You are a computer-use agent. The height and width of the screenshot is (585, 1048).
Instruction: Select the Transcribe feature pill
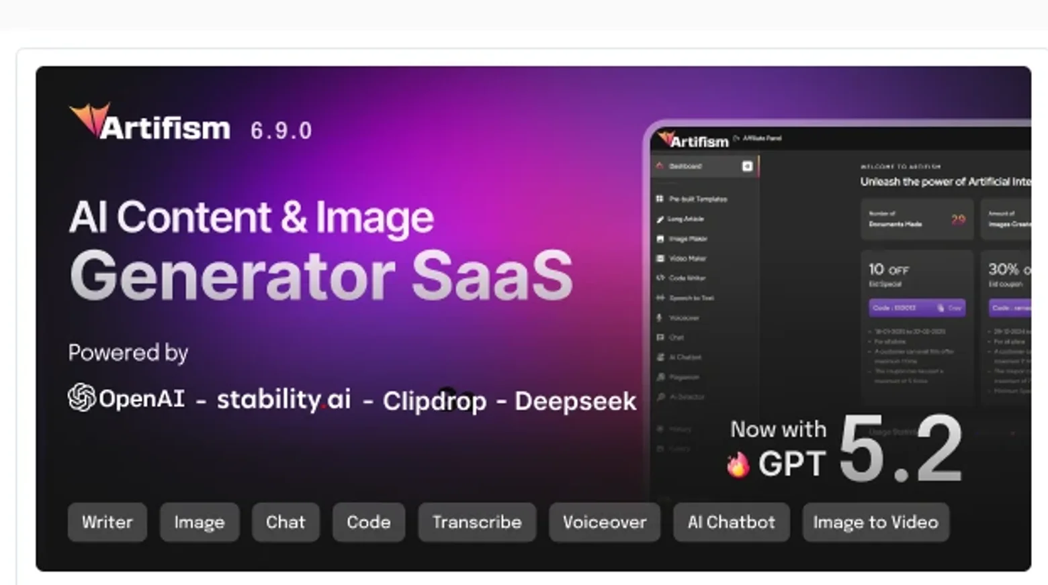(477, 522)
